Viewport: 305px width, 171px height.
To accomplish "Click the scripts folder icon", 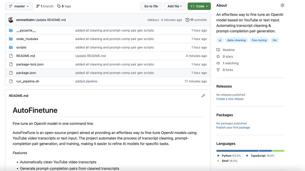I will pyautogui.click(x=11, y=47).
